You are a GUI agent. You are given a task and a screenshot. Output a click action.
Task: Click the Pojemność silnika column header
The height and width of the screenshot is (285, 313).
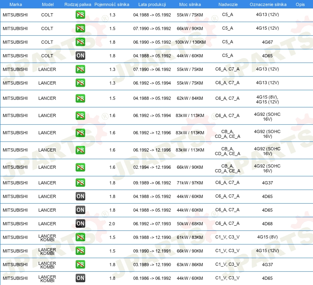tap(112, 4)
